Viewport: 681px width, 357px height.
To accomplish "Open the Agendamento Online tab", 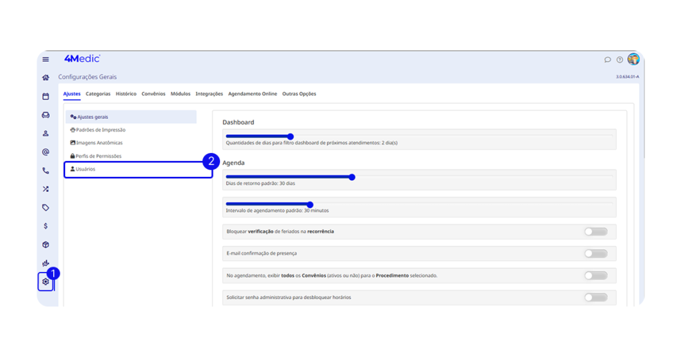I will 252,94.
